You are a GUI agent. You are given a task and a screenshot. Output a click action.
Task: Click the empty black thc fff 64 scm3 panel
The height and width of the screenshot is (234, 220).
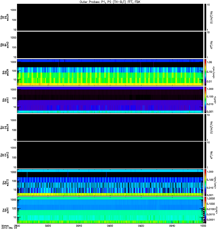coord(110,155)
